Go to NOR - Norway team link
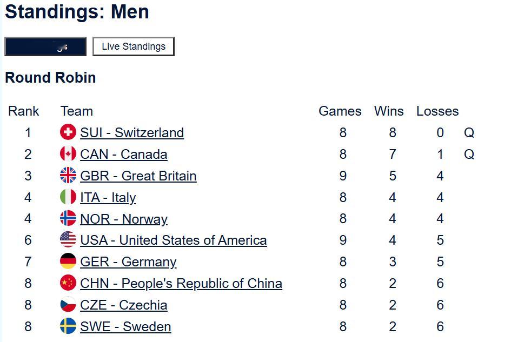The image size is (511, 342). point(124,219)
